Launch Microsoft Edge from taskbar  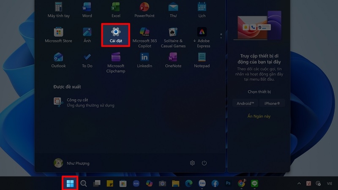click(x=188, y=184)
